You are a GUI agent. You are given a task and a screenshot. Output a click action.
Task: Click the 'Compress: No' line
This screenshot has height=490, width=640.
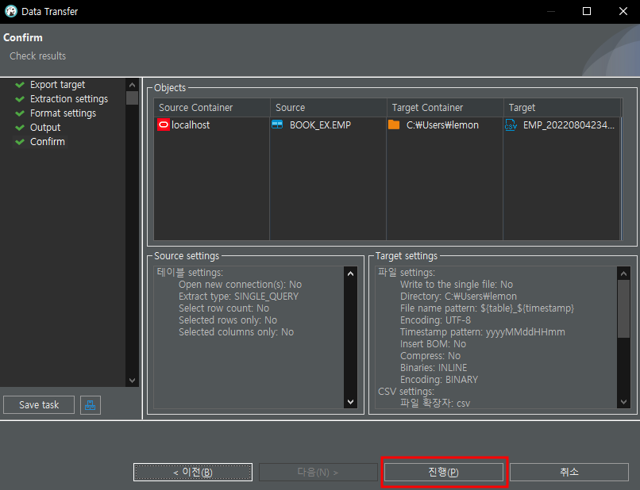coord(430,356)
